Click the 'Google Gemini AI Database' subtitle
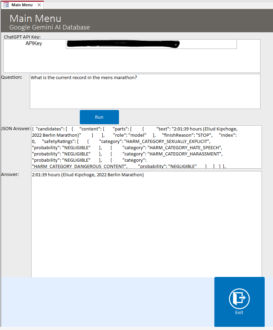The width and height of the screenshot is (273, 330). (50, 27)
